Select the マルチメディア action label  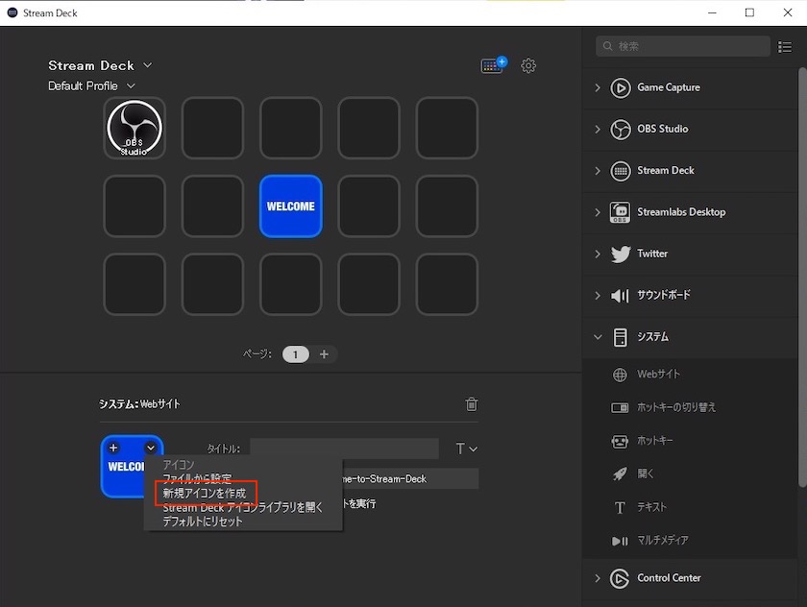663,540
